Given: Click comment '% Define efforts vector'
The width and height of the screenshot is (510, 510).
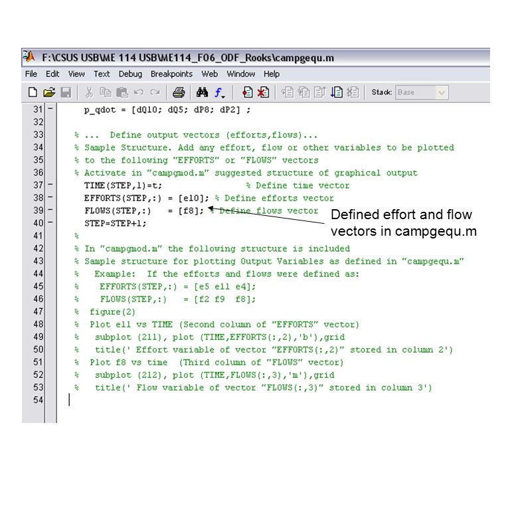Looking at the screenshot, I should pyautogui.click(x=274, y=198).
